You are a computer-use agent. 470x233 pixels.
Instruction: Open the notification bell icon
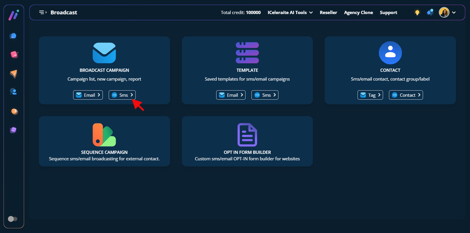tap(430, 12)
